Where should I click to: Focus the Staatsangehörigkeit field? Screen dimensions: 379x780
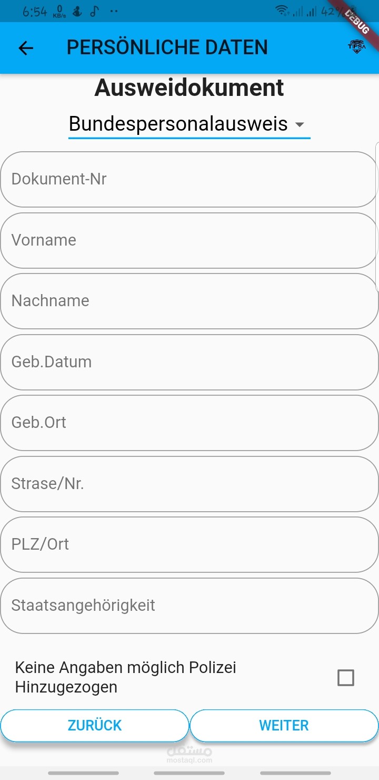[x=189, y=606]
